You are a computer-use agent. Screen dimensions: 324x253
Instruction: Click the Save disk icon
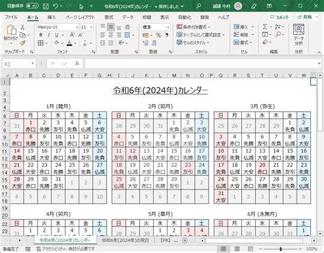46,6
